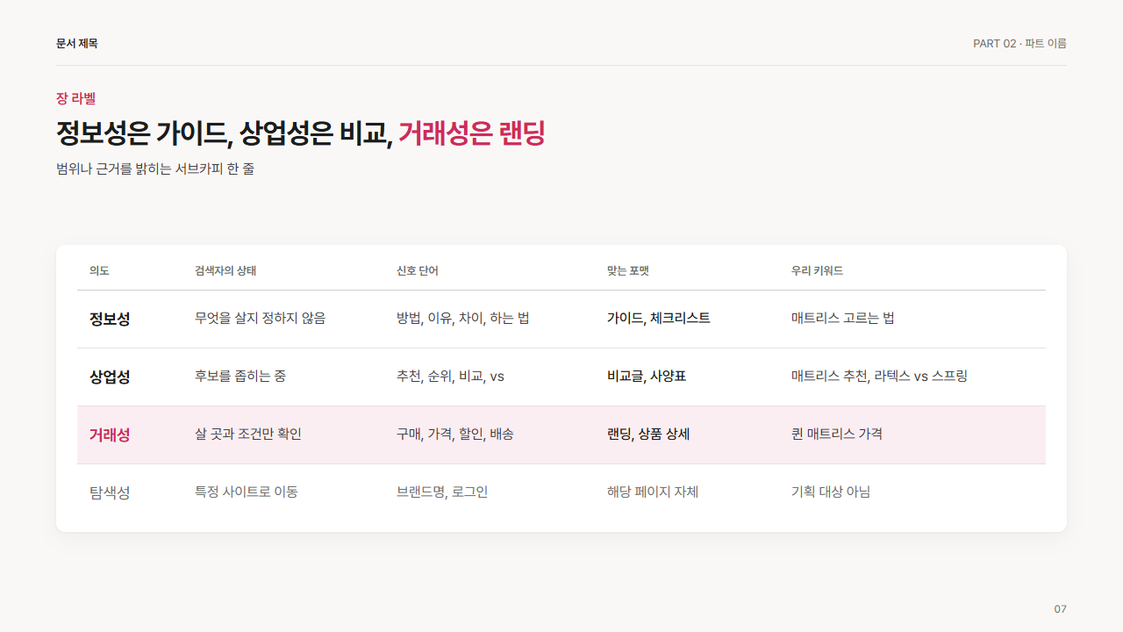The width and height of the screenshot is (1123, 632).
Task: Select the keyword cell '퀸 매트리스 가격'
Action: (x=837, y=434)
